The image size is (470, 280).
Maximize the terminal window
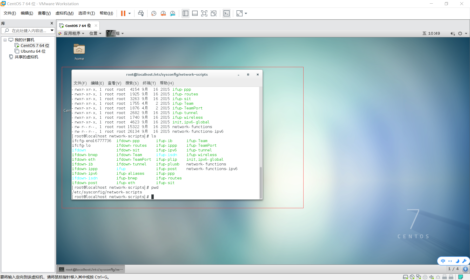click(x=248, y=75)
